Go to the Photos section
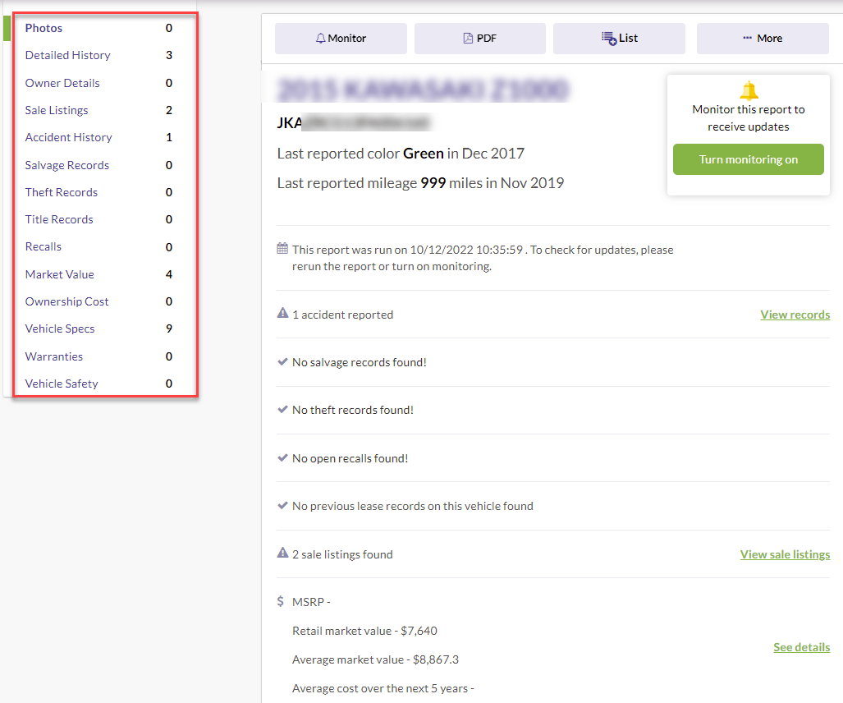Image resolution: width=843 pixels, height=703 pixels. click(44, 28)
